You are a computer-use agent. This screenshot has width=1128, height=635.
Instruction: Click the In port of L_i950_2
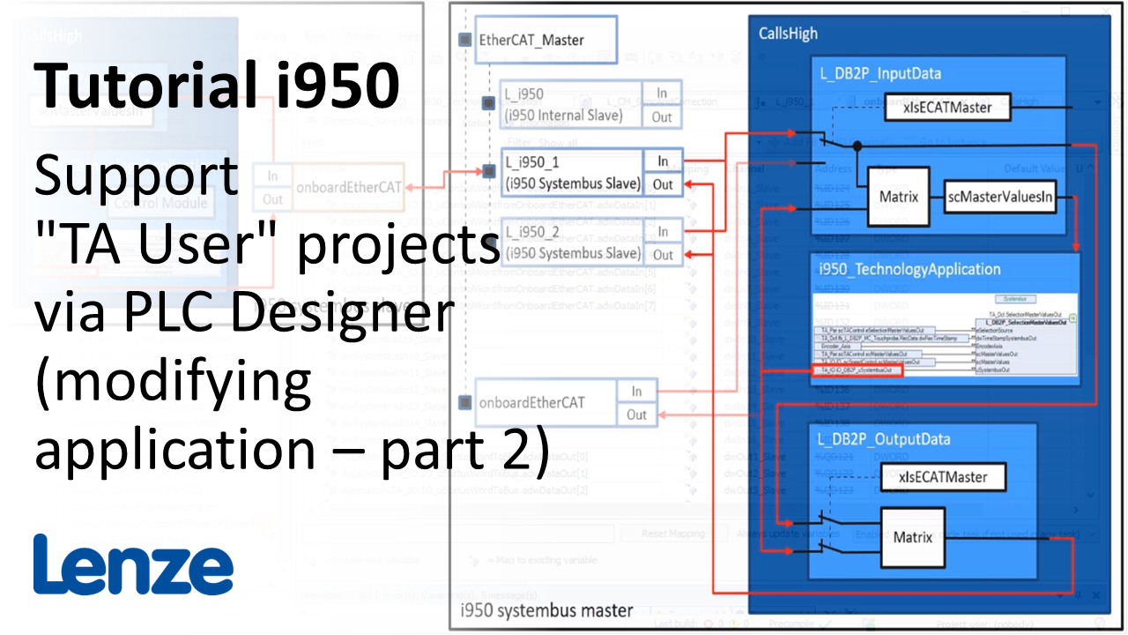point(662,231)
